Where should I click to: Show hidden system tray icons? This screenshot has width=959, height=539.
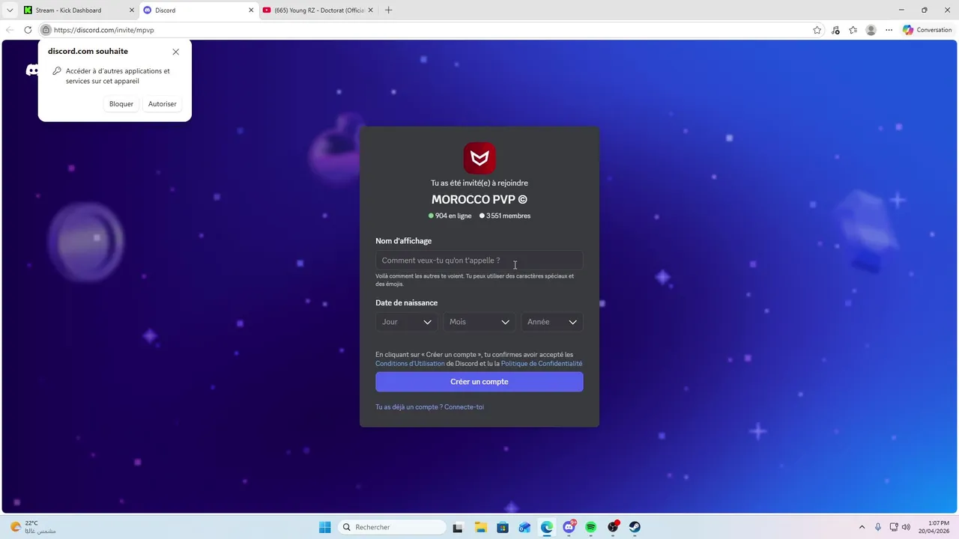(x=862, y=527)
